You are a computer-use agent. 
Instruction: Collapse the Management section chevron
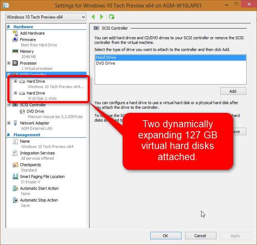click(9, 135)
